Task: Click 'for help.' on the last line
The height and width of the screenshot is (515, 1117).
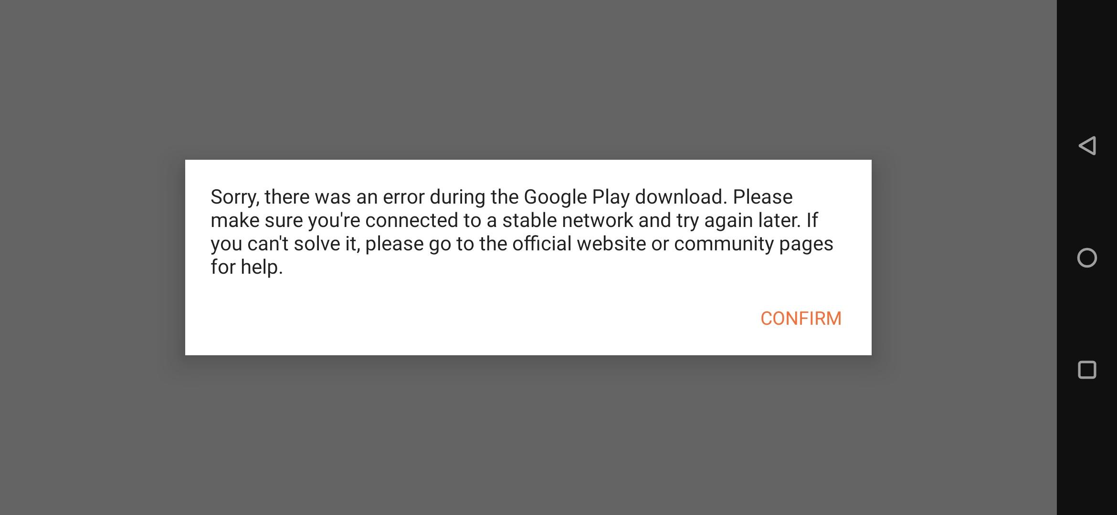Action: tap(247, 267)
